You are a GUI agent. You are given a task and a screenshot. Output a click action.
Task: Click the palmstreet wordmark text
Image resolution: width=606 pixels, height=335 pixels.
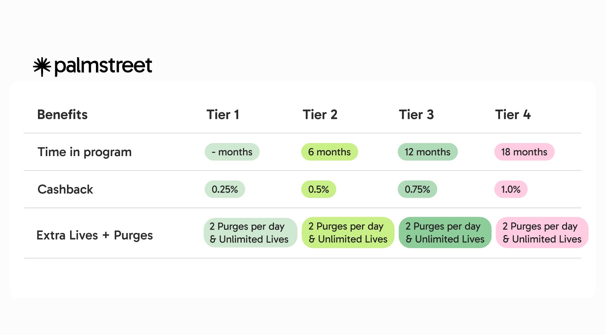[103, 66]
